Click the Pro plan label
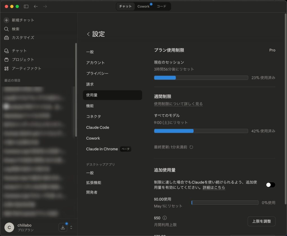 pyautogui.click(x=272, y=50)
